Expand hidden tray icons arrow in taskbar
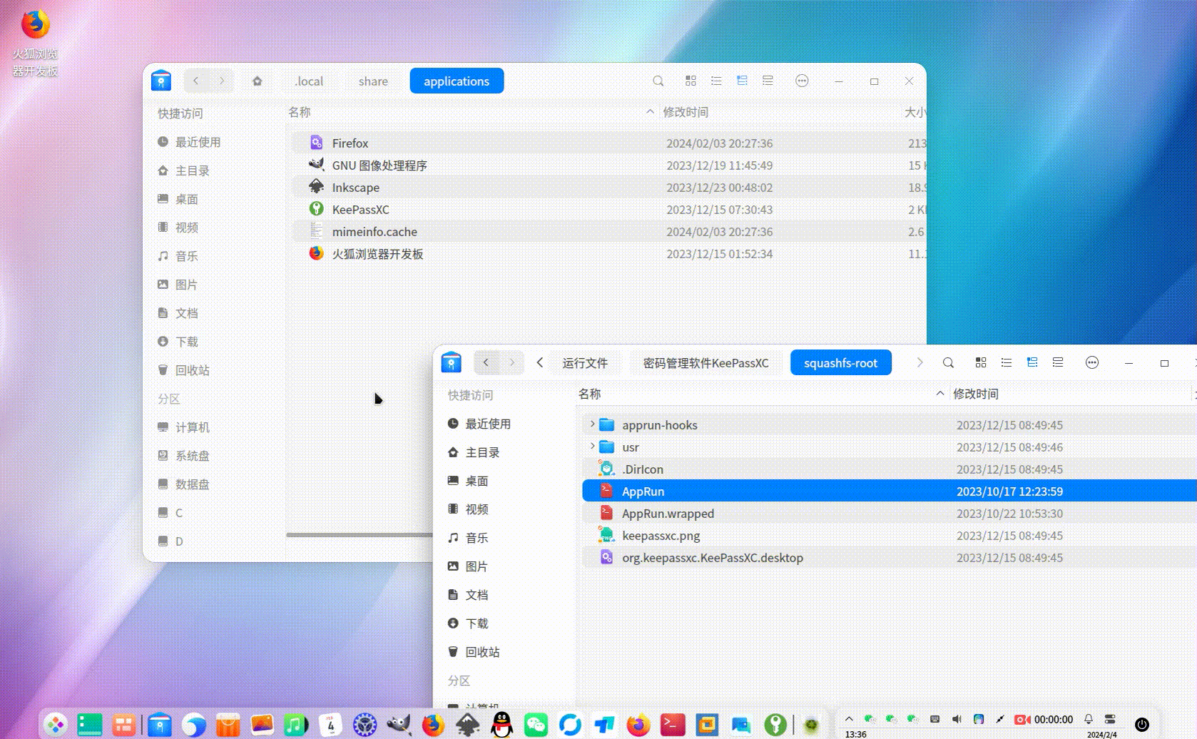The height and width of the screenshot is (739, 1197). 849,719
